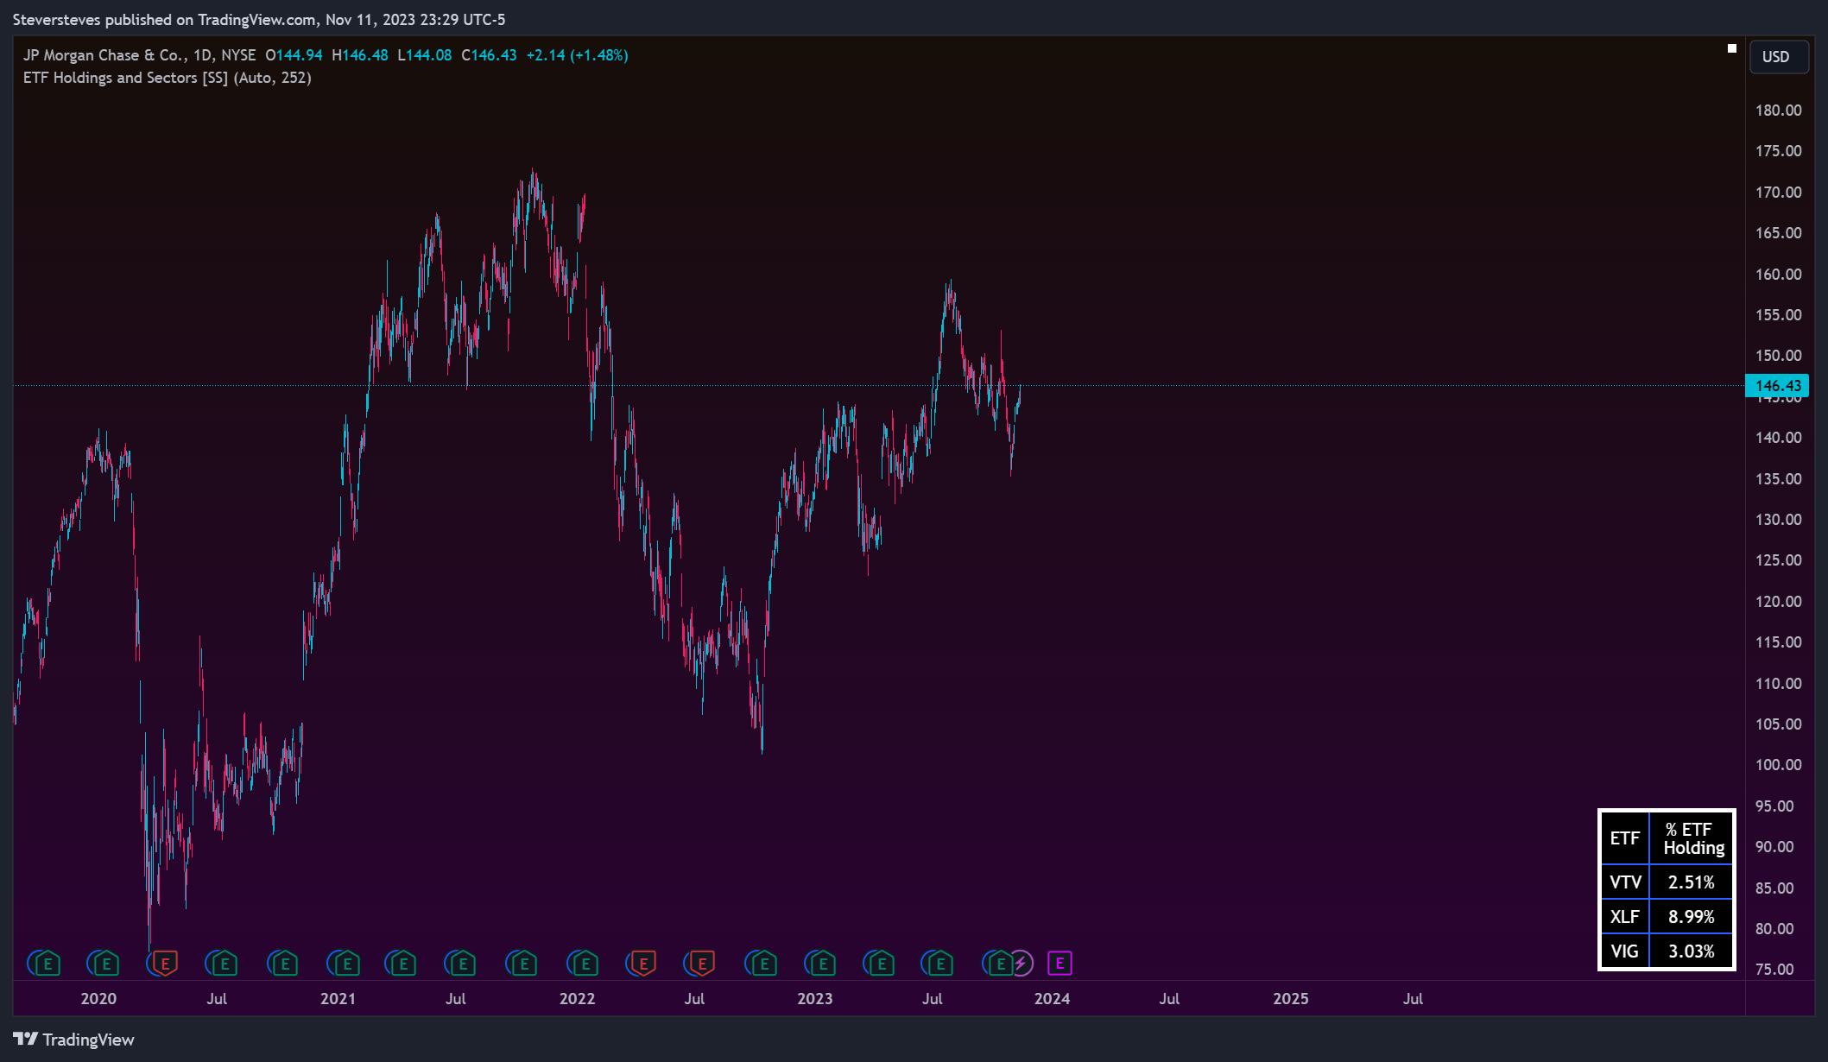Click the open value O144.94 in header
This screenshot has width=1828, height=1062.
coord(294,55)
